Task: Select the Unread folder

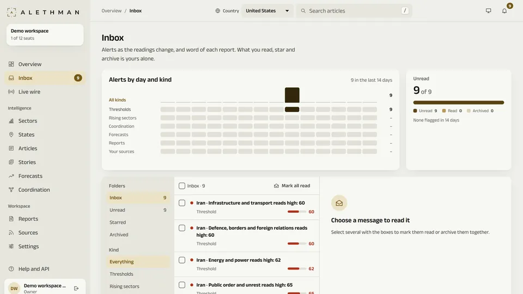Action: [x=138, y=210]
